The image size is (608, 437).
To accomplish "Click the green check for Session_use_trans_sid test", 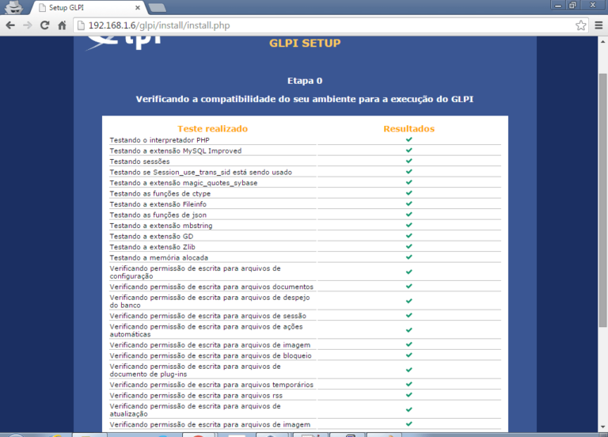I will coord(409,171).
